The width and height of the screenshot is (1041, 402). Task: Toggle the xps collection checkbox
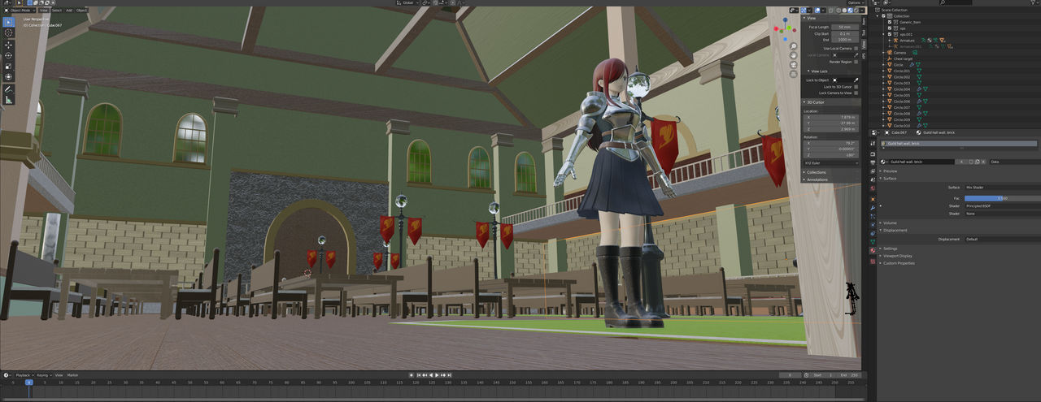click(x=890, y=28)
